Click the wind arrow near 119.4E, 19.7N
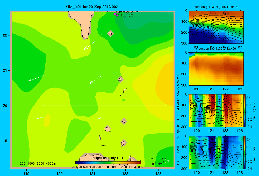This screenshot has width=259, height=176. [x=40, y=118]
